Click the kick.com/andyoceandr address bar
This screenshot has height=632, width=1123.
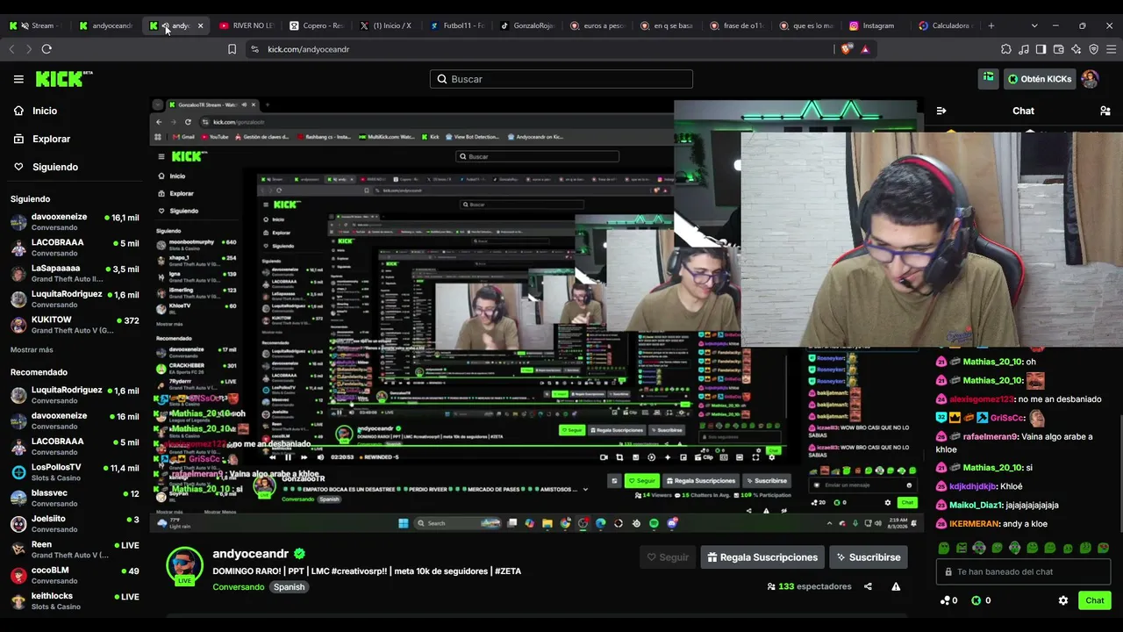pyautogui.click(x=540, y=49)
